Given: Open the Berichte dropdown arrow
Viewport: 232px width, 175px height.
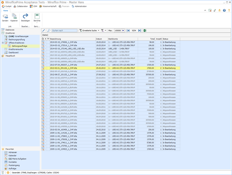Looking at the screenshot, I should click(37, 23).
